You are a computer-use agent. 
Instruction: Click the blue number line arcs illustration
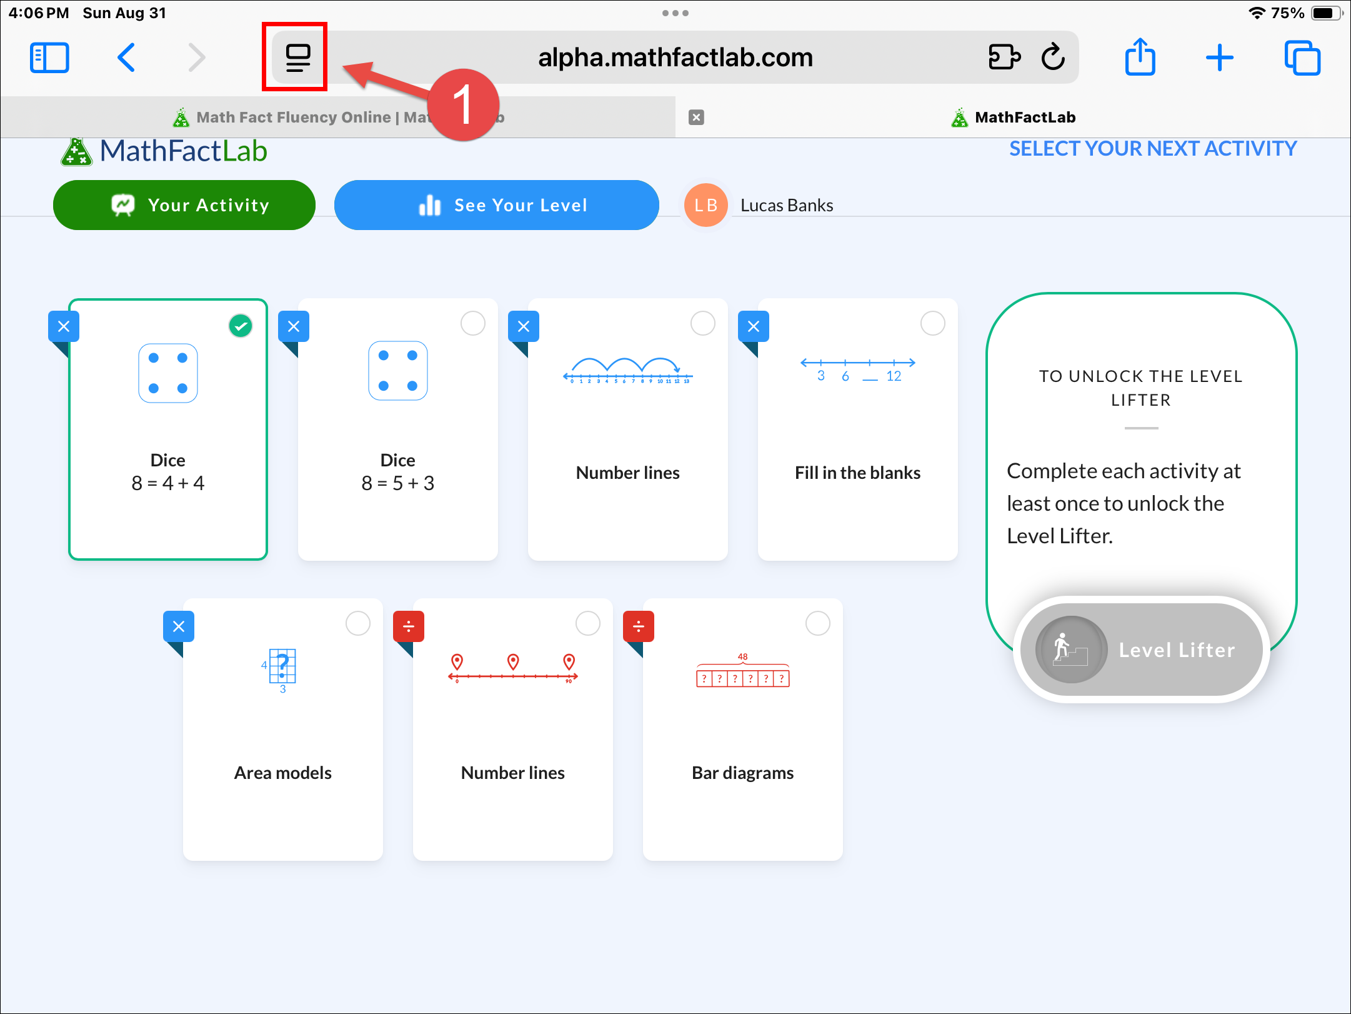pyautogui.click(x=628, y=371)
